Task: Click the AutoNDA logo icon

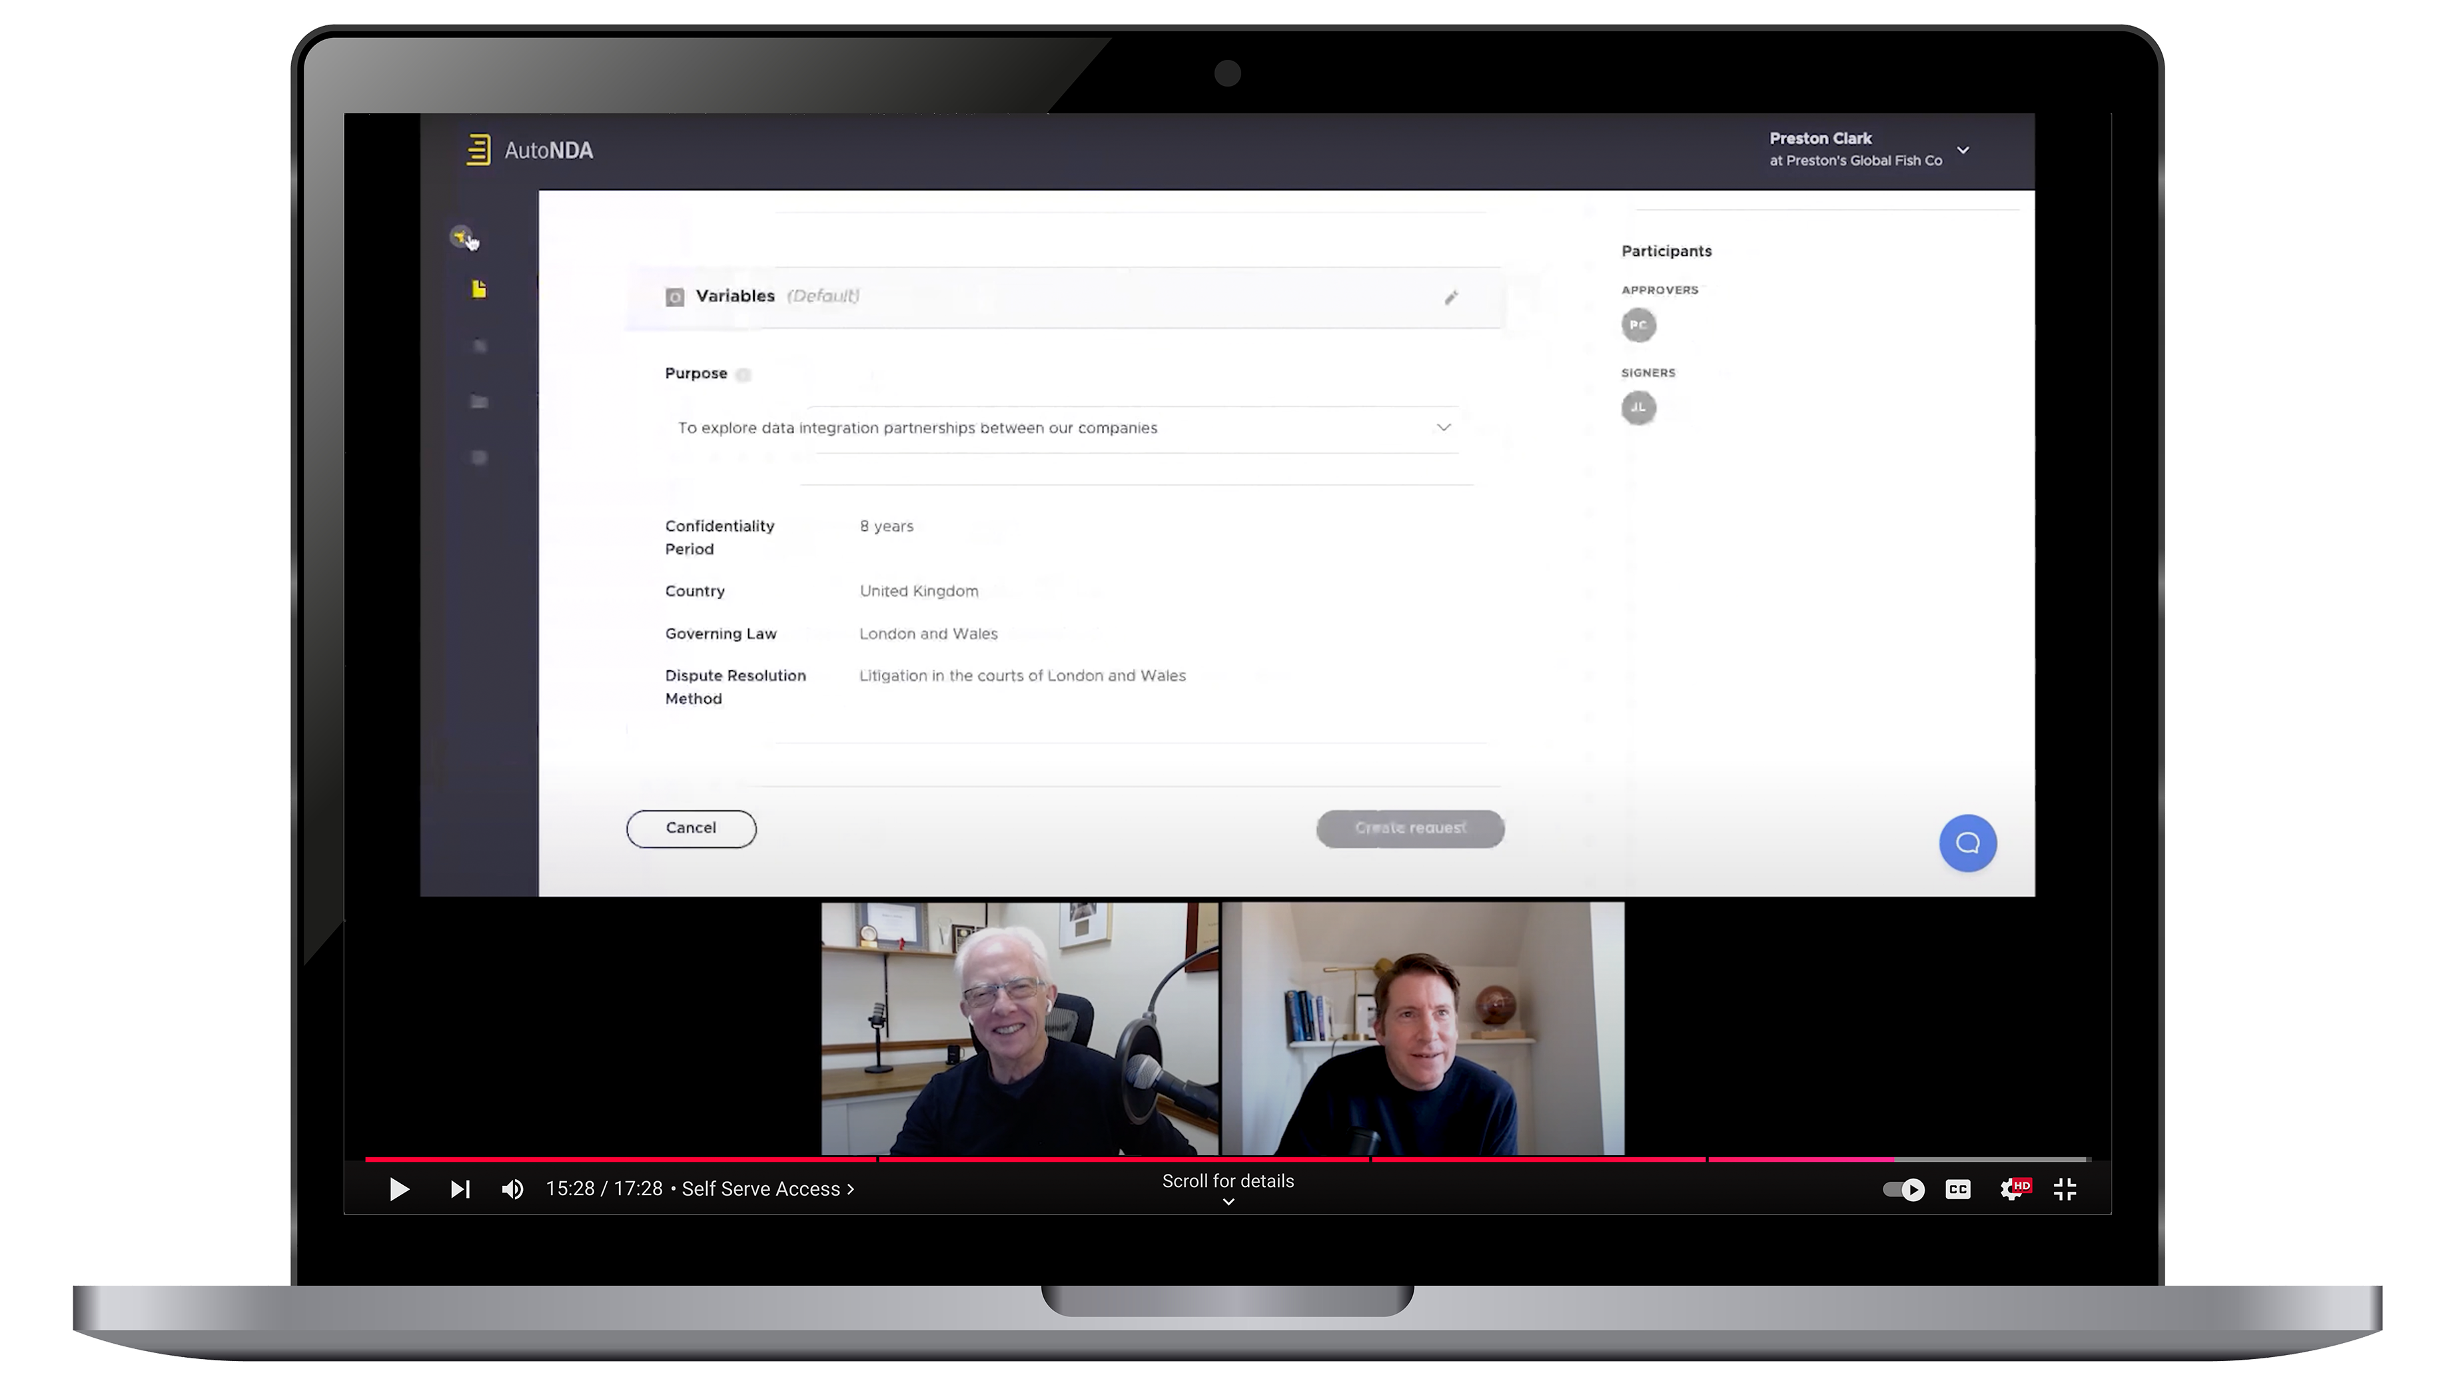Action: click(x=478, y=150)
